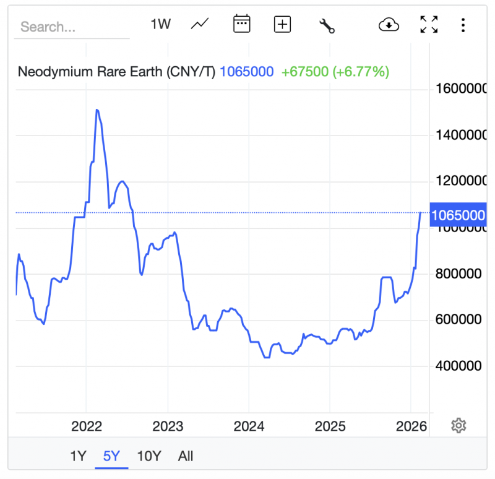The width and height of the screenshot is (495, 479).
Task: Select the 5Y time range tab
Action: (111, 456)
